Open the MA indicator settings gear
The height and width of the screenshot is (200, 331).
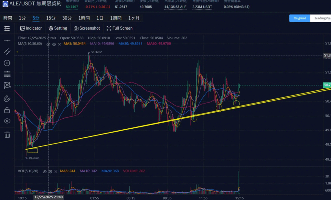54,44
